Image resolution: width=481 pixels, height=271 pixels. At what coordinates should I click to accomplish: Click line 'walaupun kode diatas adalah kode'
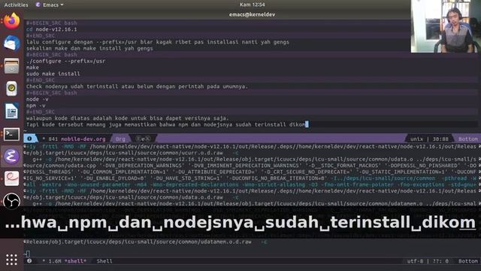pos(127,118)
